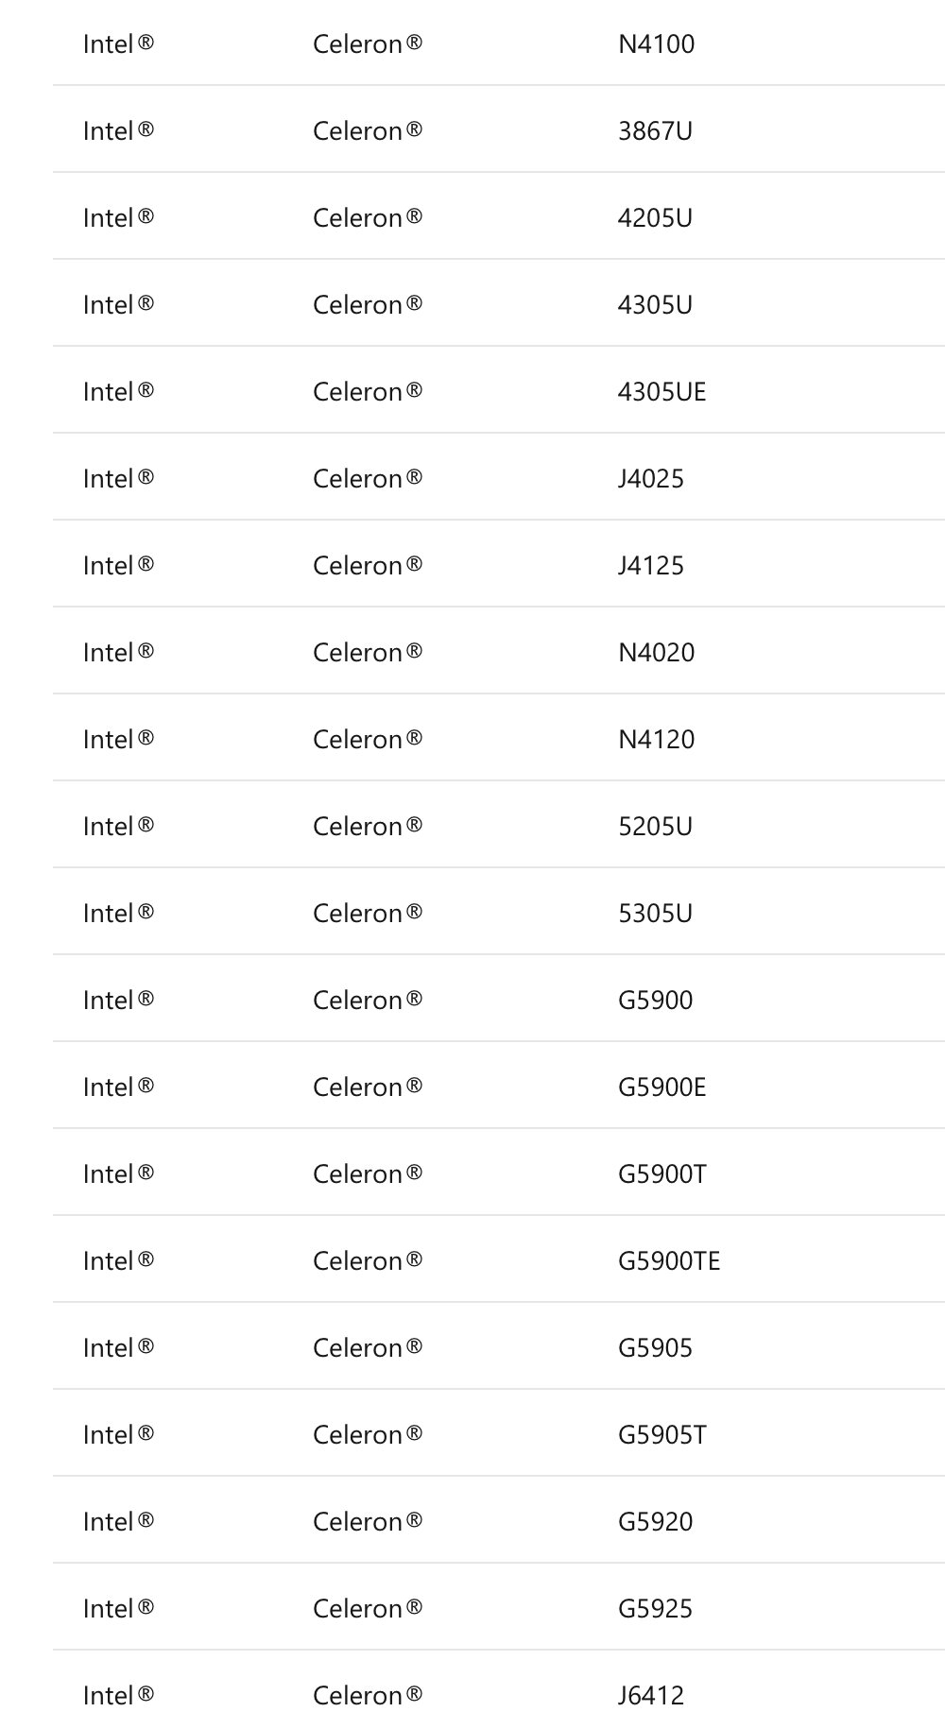Select the 3867U model text
The width and height of the screenshot is (945, 1729).
click(x=655, y=131)
